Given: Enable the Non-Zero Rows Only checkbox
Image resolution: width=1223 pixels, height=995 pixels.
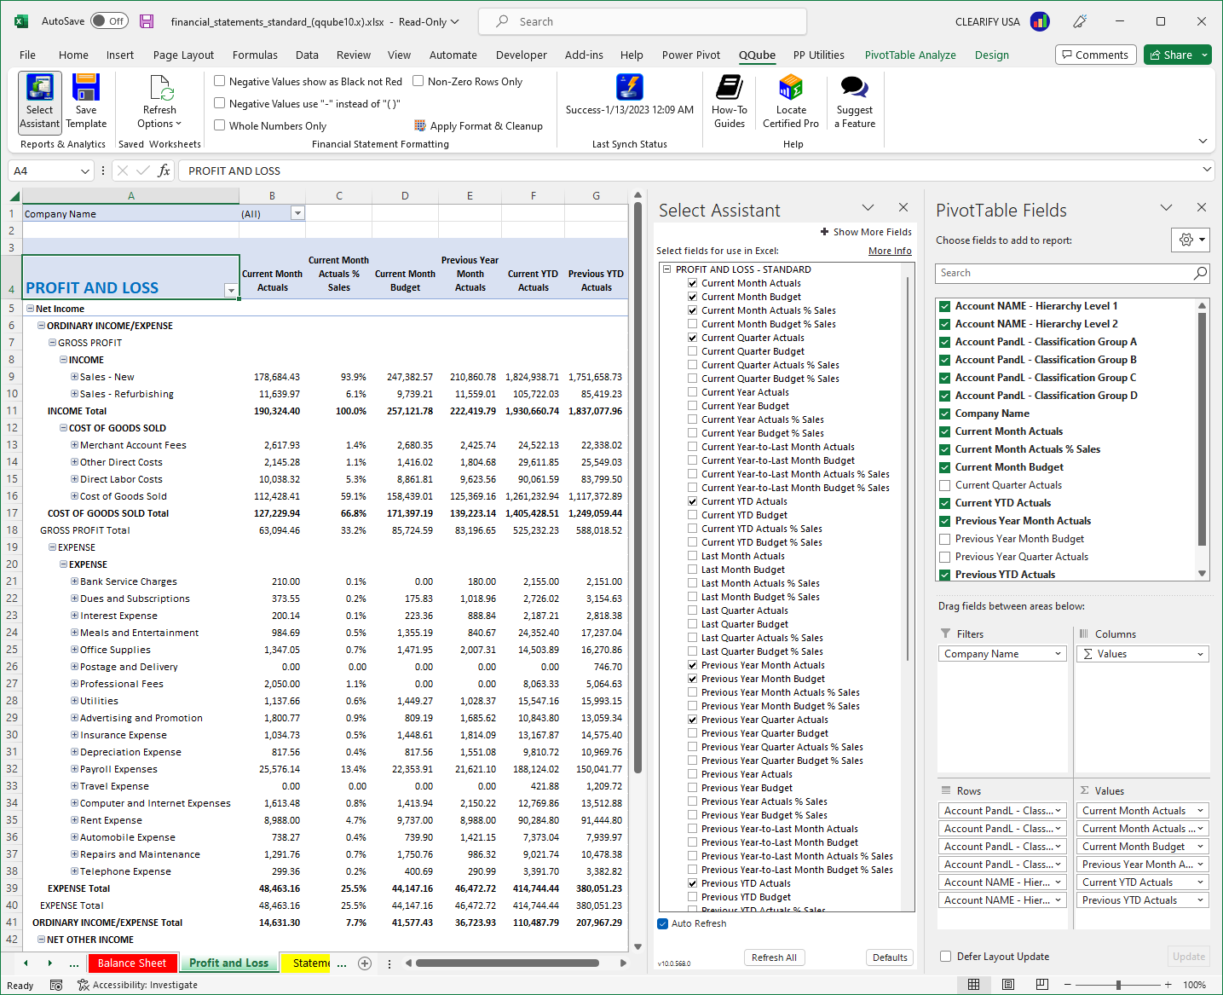Looking at the screenshot, I should (x=418, y=81).
